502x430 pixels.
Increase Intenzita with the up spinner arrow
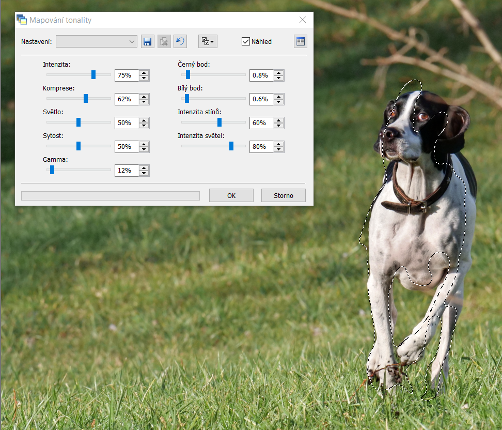[144, 73]
